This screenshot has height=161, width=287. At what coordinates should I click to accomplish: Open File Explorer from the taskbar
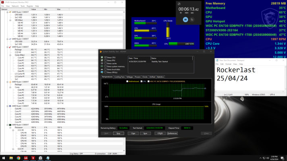[11, 158]
